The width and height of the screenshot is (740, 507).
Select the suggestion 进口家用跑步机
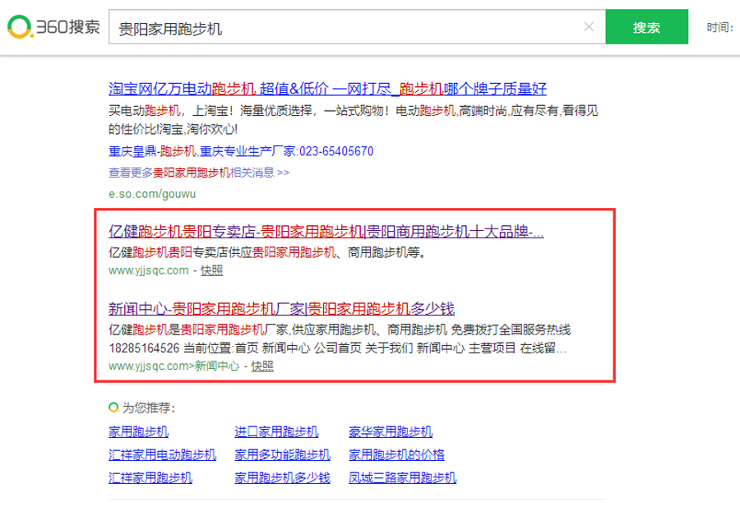point(276,431)
